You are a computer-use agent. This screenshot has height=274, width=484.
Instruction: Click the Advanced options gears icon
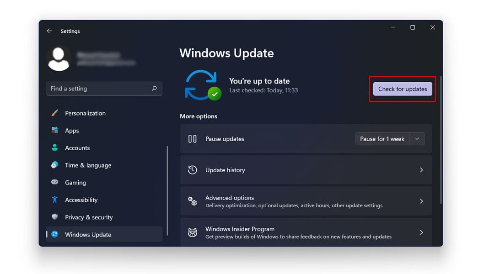(192, 201)
